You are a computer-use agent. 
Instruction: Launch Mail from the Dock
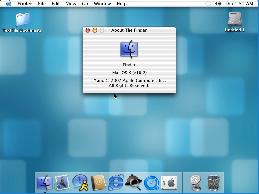[x=62, y=183]
